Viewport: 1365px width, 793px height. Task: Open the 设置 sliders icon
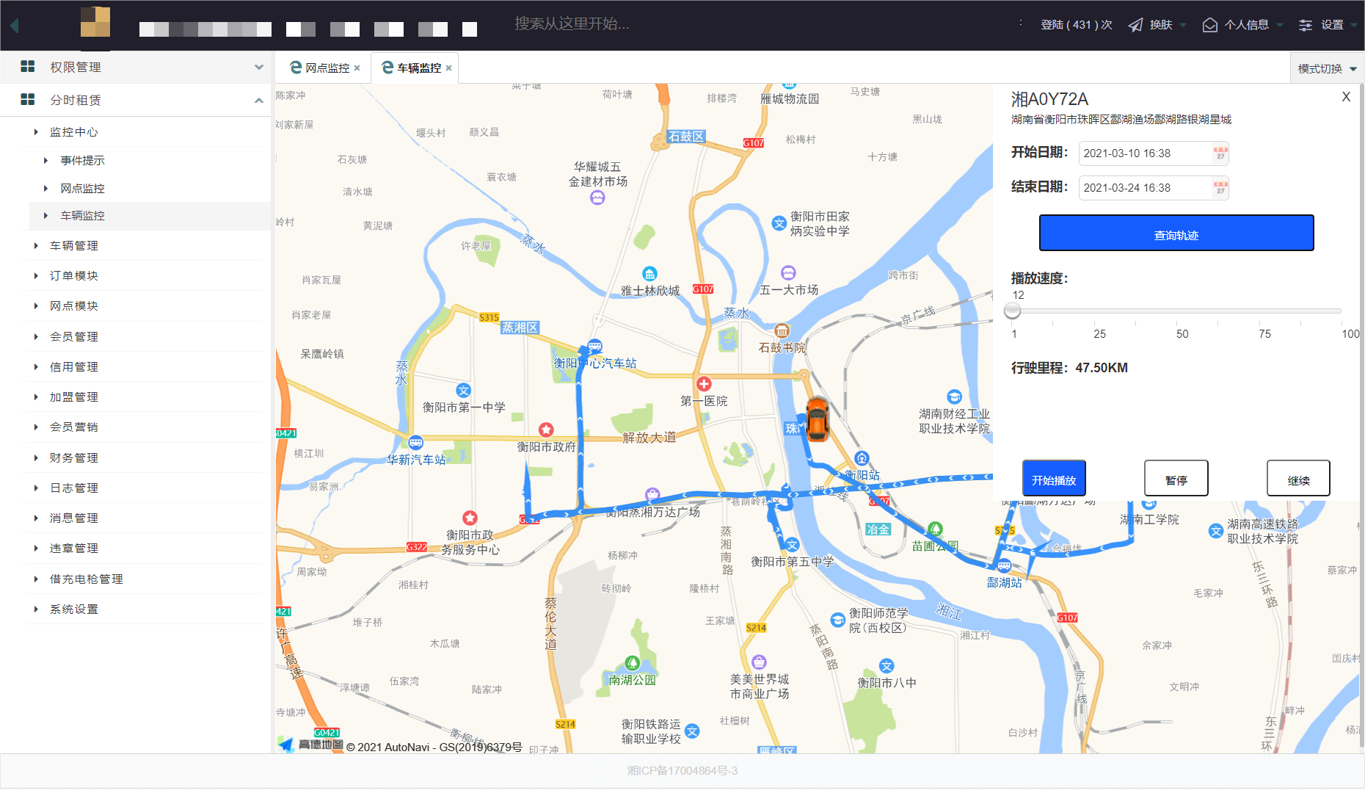click(x=1306, y=25)
